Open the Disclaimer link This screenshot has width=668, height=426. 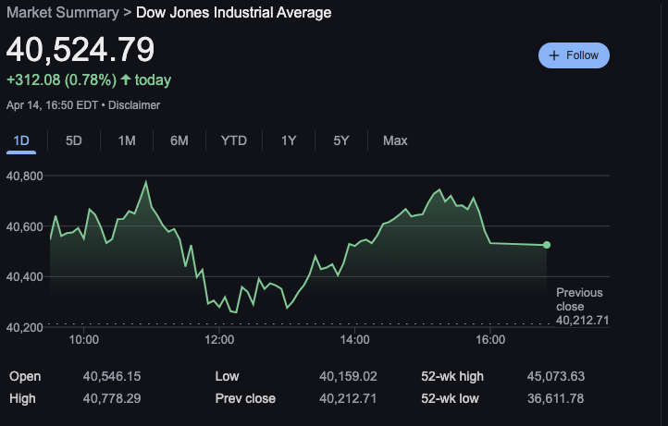click(x=134, y=105)
